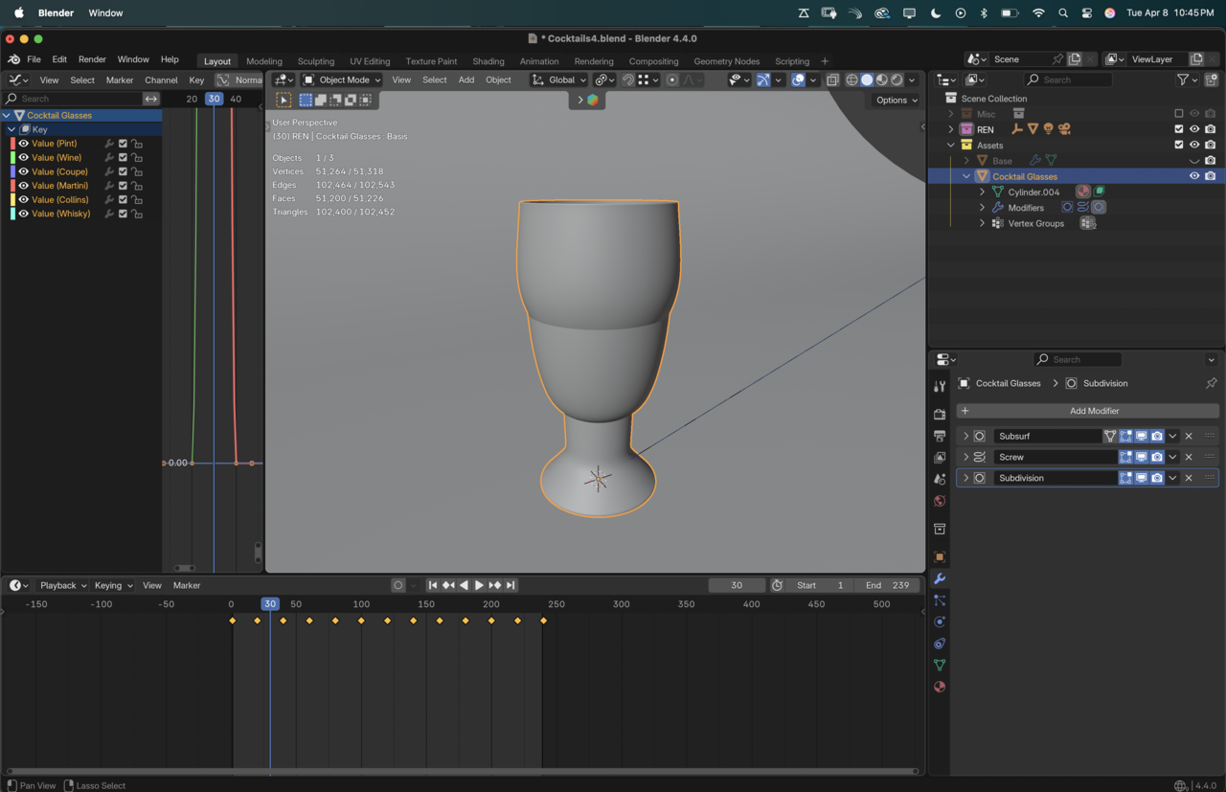Open the Physics properties tab icon
The height and width of the screenshot is (792, 1226).
tap(940, 622)
